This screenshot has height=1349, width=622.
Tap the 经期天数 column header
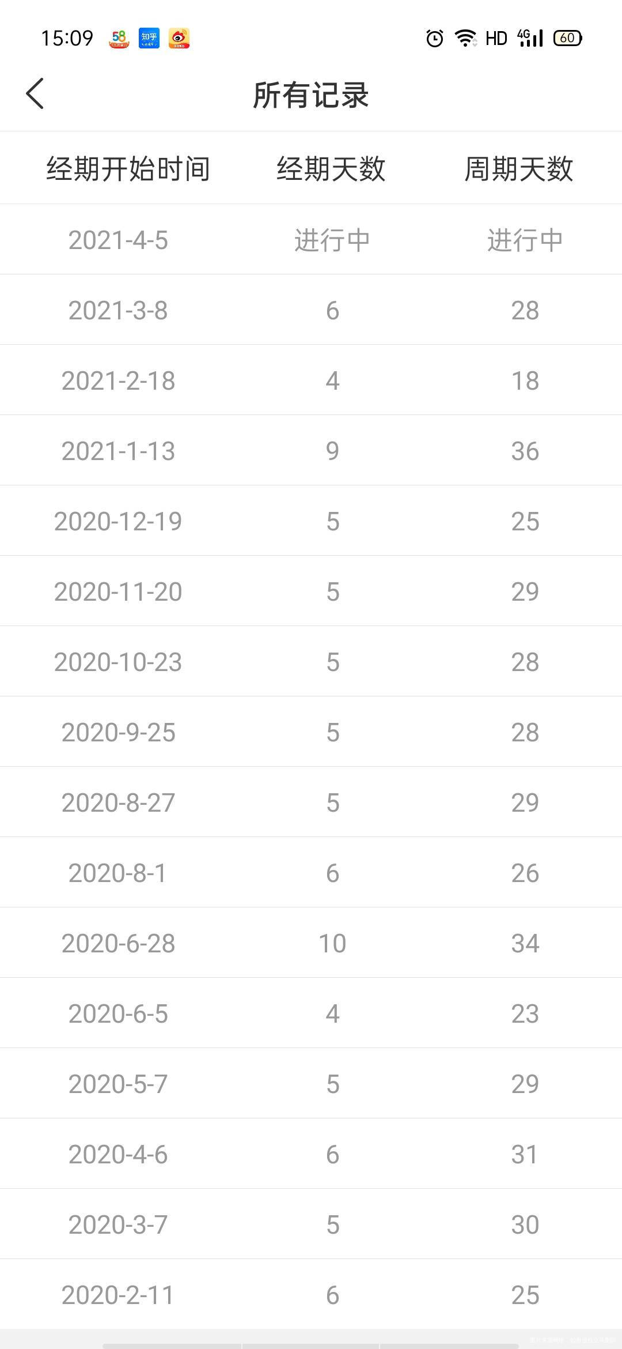(x=331, y=169)
